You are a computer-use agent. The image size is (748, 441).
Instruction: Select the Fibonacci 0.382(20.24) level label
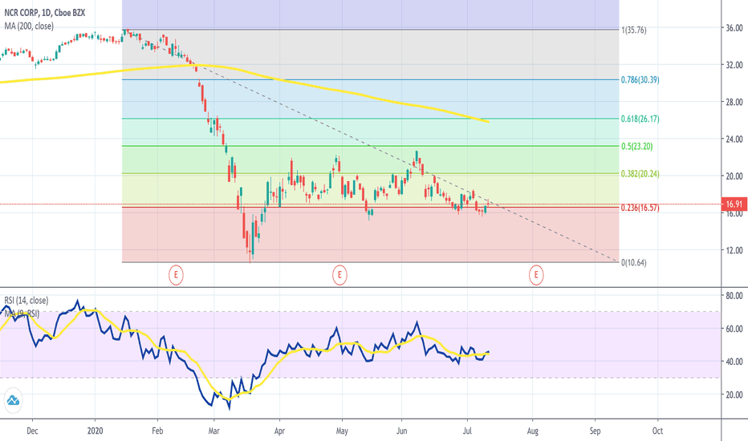coord(640,174)
